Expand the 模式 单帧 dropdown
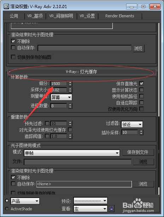The height and width of the screenshot is (217, 164). 72,153
